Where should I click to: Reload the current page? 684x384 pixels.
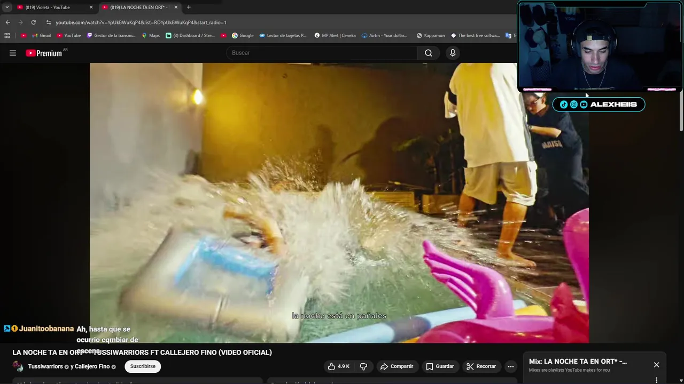pyautogui.click(x=33, y=22)
